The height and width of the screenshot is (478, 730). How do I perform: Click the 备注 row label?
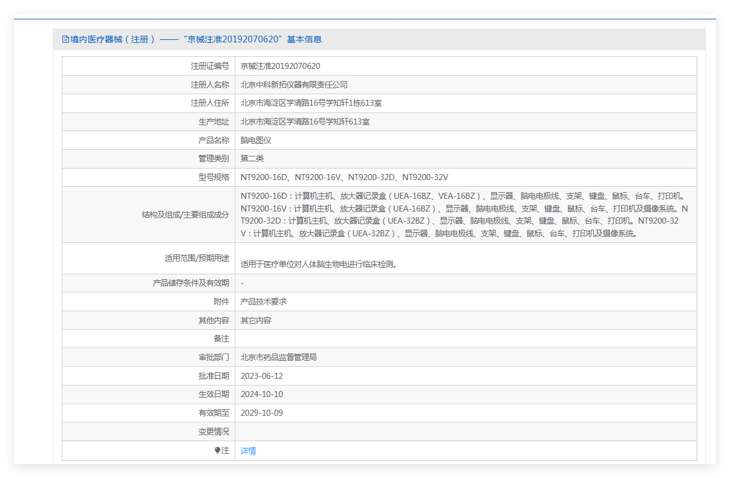pos(222,338)
